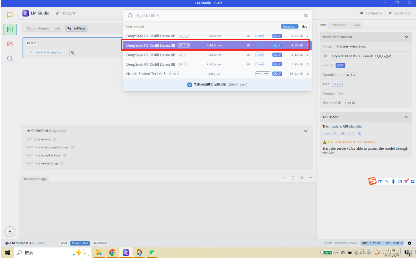The image size is (417, 258).
Task: Switch to the Info tab
Action: click(x=323, y=25)
